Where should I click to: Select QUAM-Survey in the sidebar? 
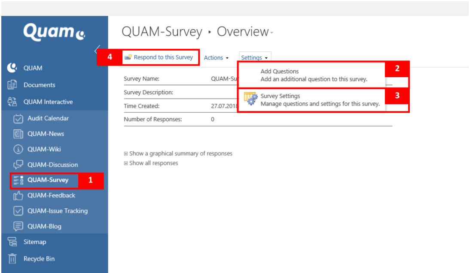click(48, 180)
